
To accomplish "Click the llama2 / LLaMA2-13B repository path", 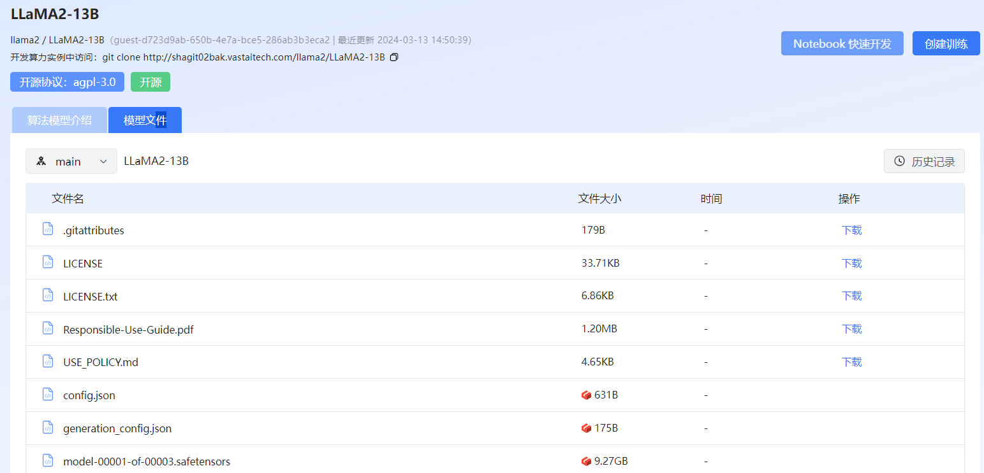I will pyautogui.click(x=57, y=40).
